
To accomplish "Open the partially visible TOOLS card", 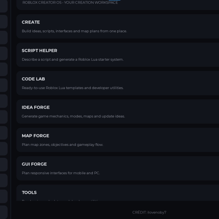I will coord(118,192).
